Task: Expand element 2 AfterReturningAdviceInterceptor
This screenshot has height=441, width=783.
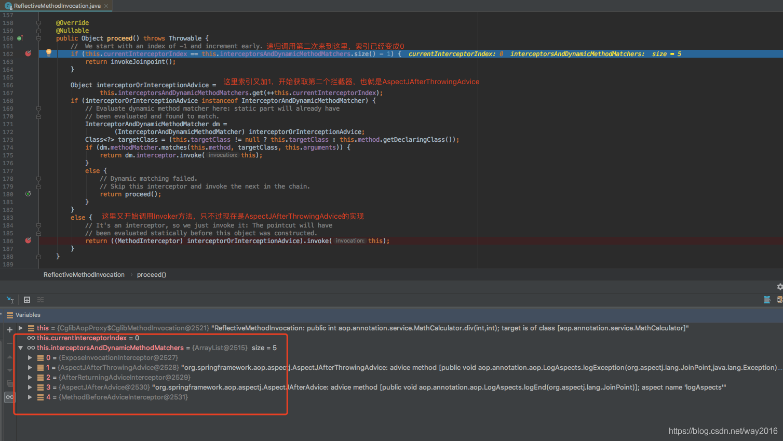Action: click(30, 377)
